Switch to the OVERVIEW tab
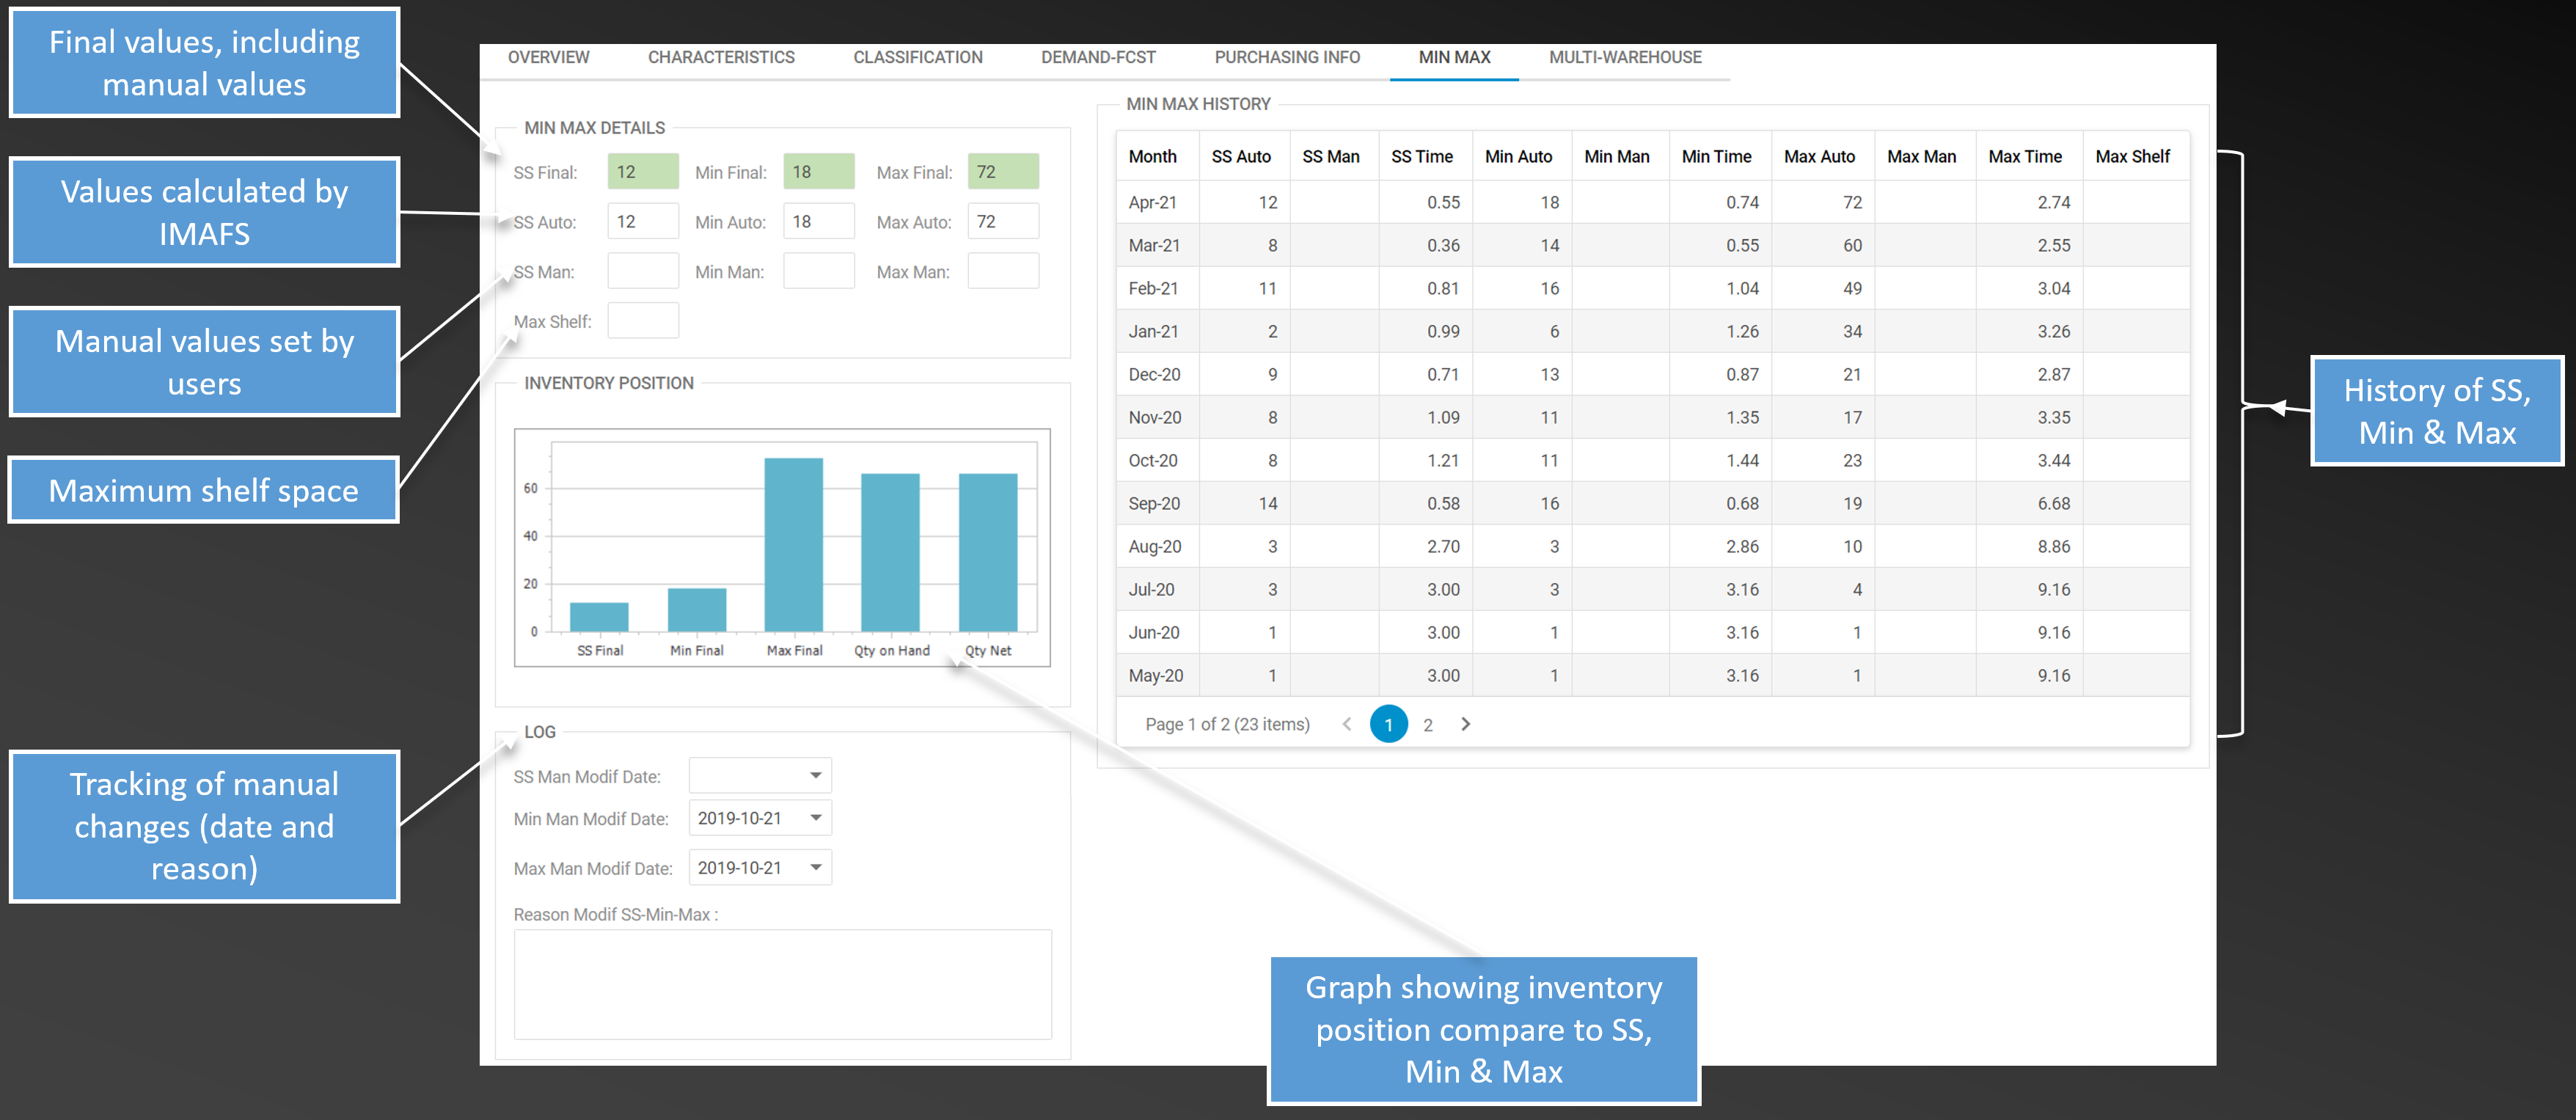The image size is (2576, 1120). tap(549, 57)
